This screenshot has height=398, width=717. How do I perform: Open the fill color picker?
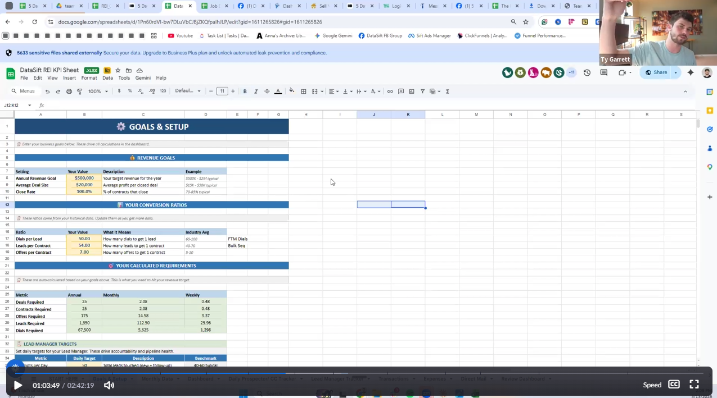(x=291, y=91)
